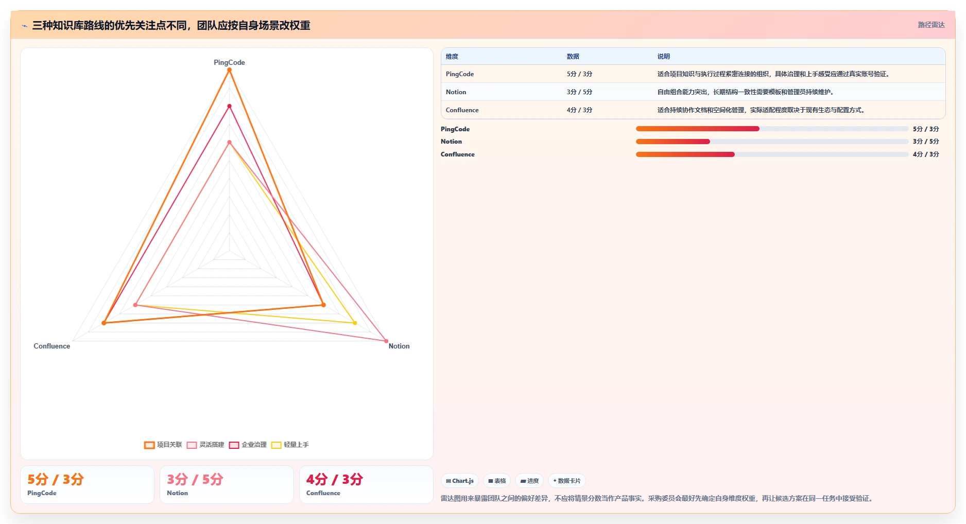Viewport: 966px width, 524px height.
Task: Click the crimson data point on the PingCode axis
Action: tap(229, 106)
